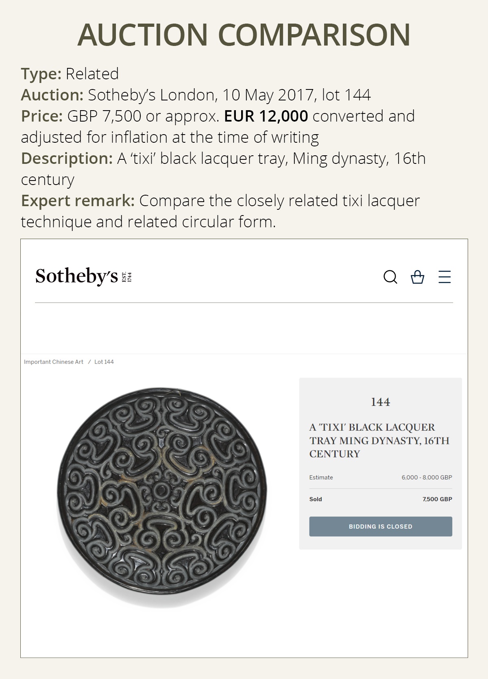488x679 pixels.
Task: Click the Sold 7,500 GBP price row
Action: coord(381,499)
